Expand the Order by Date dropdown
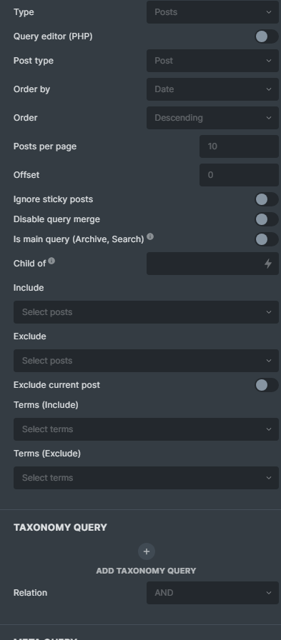The width and height of the screenshot is (281, 640). 212,89
